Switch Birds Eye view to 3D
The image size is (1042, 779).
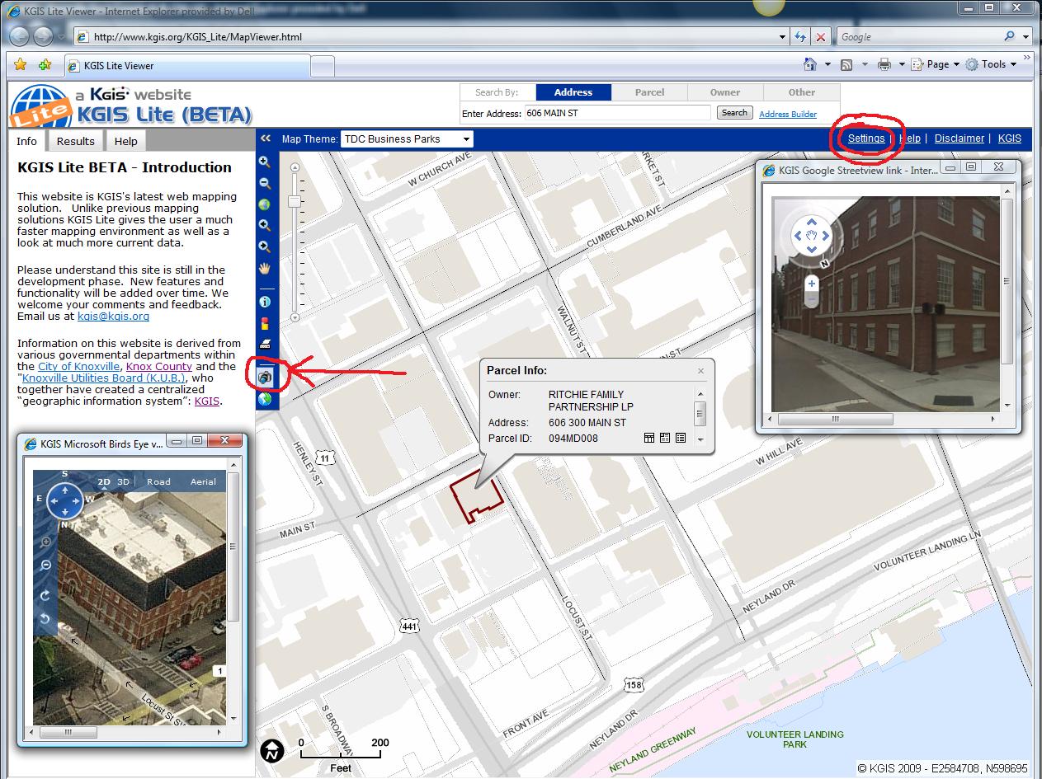click(x=124, y=482)
